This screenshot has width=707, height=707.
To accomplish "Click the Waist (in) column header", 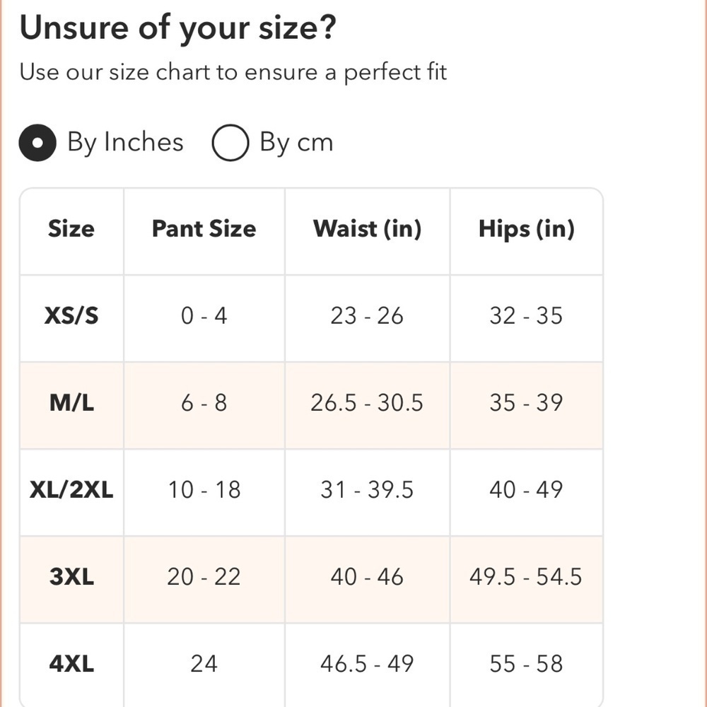I will coord(367,229).
